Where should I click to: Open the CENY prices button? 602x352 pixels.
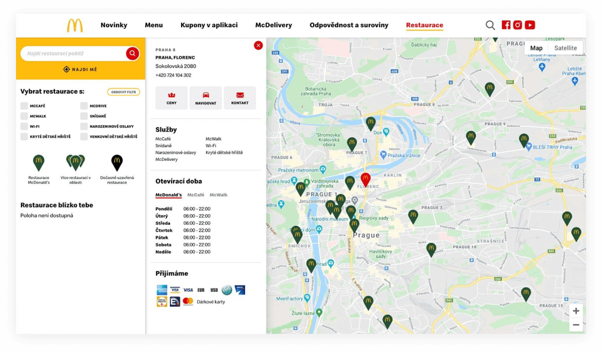point(172,98)
